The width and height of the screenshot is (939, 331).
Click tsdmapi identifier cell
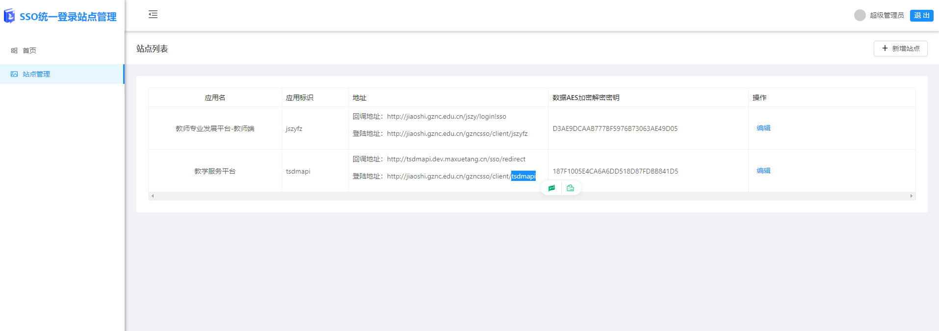point(315,171)
